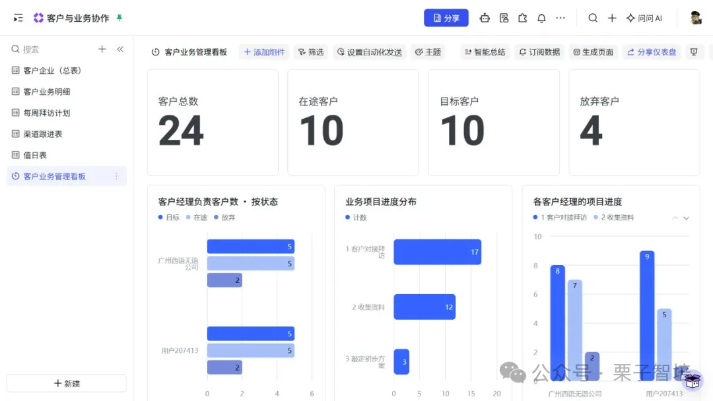Toggle the 2 收集资料 legend item

(x=613, y=218)
